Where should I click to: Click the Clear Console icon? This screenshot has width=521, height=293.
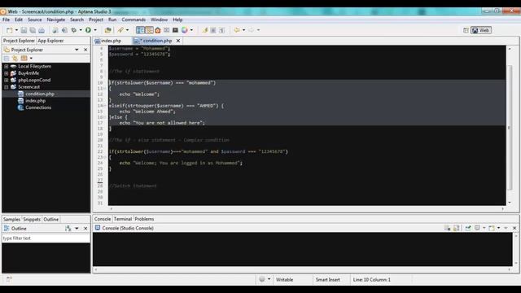click(447, 228)
